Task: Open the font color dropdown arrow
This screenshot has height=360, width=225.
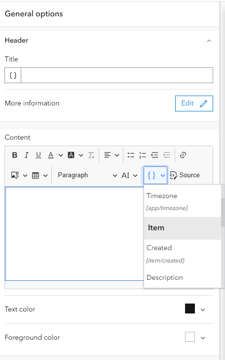Action: tap(61, 155)
